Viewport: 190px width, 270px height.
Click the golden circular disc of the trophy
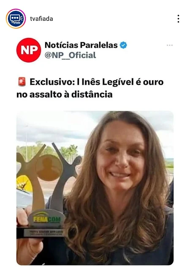click(49, 167)
